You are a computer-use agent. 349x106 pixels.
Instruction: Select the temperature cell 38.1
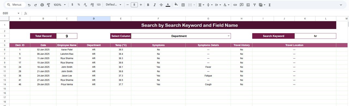point(121,67)
